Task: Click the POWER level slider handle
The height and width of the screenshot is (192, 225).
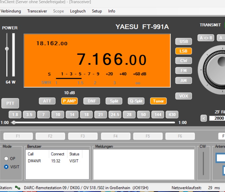Action: [7, 49]
